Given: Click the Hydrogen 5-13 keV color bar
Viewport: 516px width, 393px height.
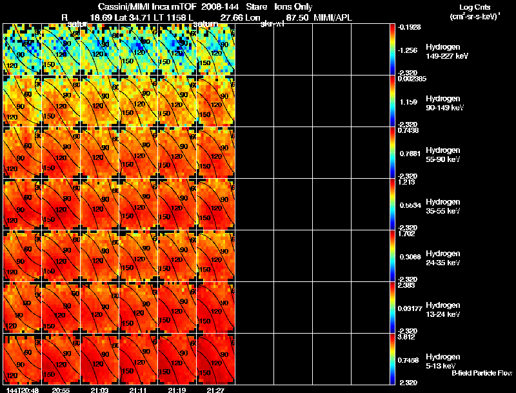Looking at the screenshot, I should pos(392,359).
